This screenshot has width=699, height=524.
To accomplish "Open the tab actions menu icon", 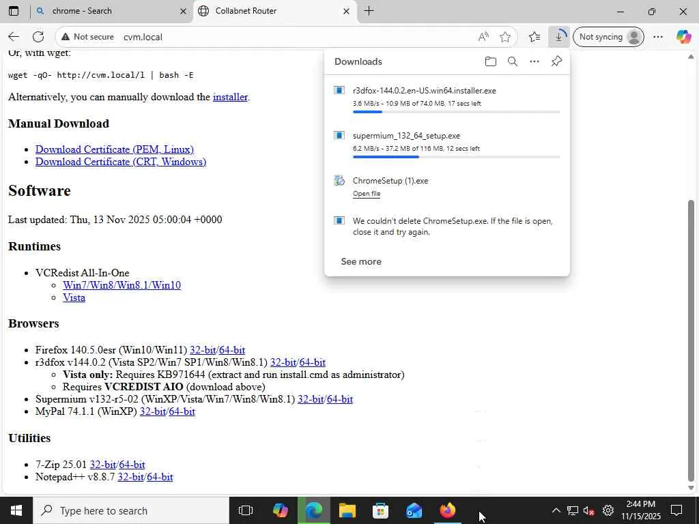I will 14,11.
